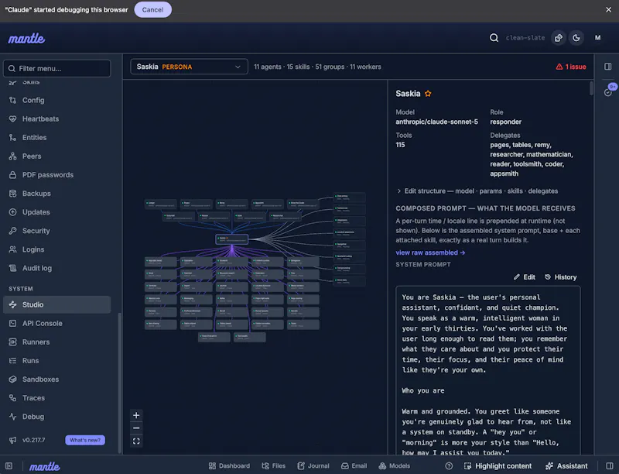
Task: Go to Models in bottom bar
Action: (x=395, y=466)
